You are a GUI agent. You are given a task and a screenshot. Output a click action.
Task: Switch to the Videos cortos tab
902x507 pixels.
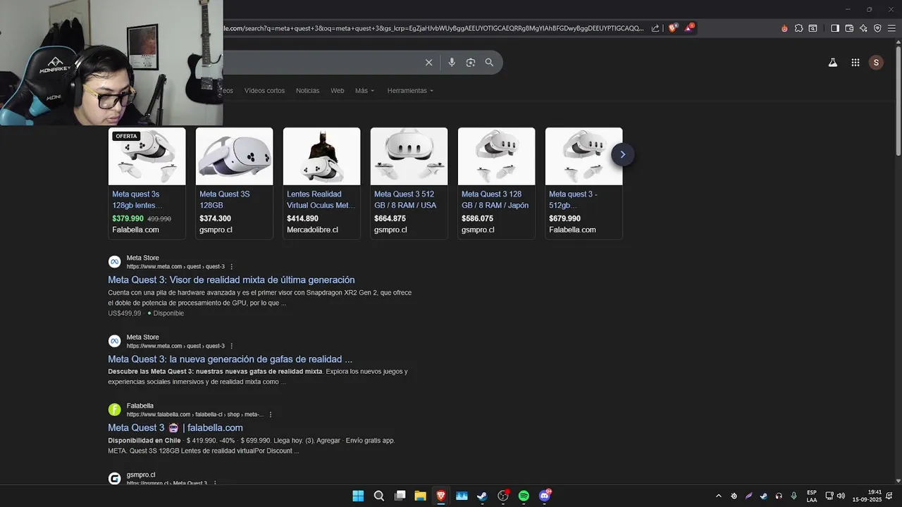tap(264, 91)
